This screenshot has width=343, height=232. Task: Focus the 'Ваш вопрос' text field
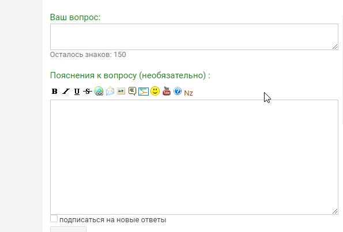click(194, 37)
